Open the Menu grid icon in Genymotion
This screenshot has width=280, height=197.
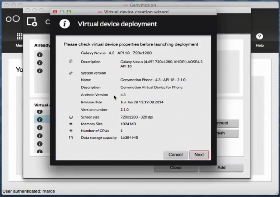point(19,36)
